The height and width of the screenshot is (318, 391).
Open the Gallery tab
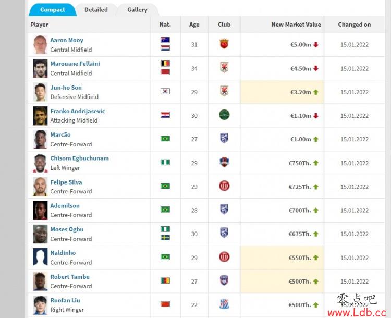(x=137, y=10)
